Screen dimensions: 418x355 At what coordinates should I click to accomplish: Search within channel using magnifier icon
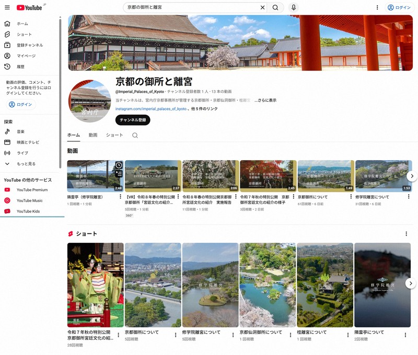[135, 135]
